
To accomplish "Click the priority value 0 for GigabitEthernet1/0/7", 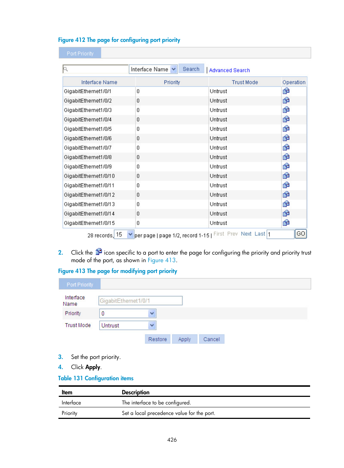I will (x=138, y=148).
